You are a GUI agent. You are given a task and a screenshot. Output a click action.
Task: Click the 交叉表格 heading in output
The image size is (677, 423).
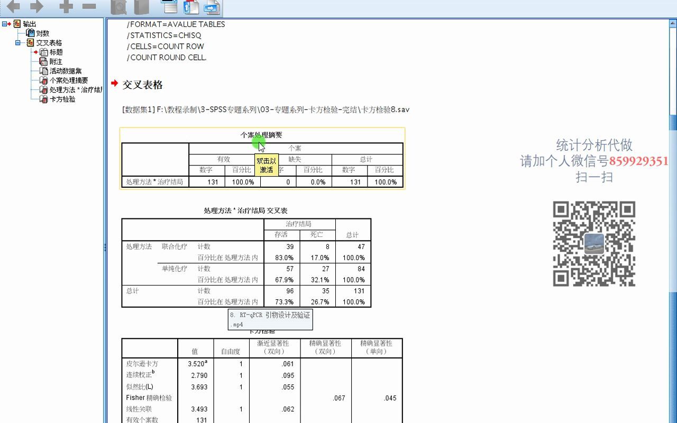[x=143, y=85]
